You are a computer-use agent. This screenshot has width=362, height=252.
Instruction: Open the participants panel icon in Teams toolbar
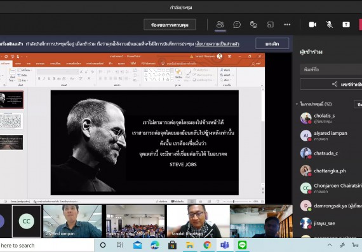220,24
